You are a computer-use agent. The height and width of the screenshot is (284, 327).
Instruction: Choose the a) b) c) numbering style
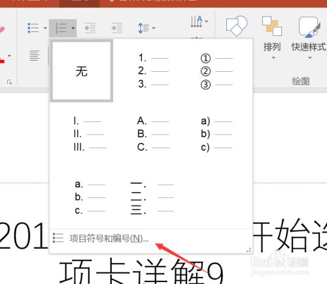(216, 134)
